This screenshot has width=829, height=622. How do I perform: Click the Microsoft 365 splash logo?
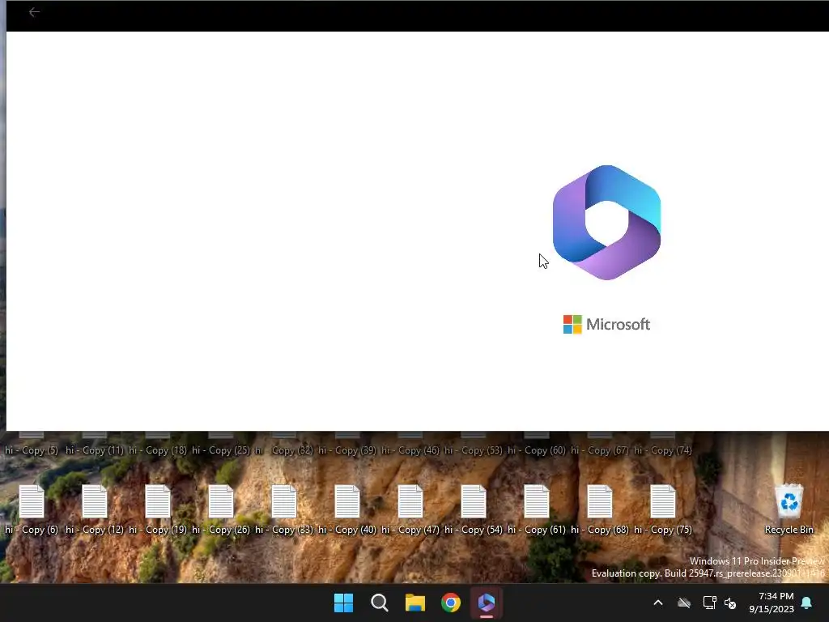(x=606, y=222)
